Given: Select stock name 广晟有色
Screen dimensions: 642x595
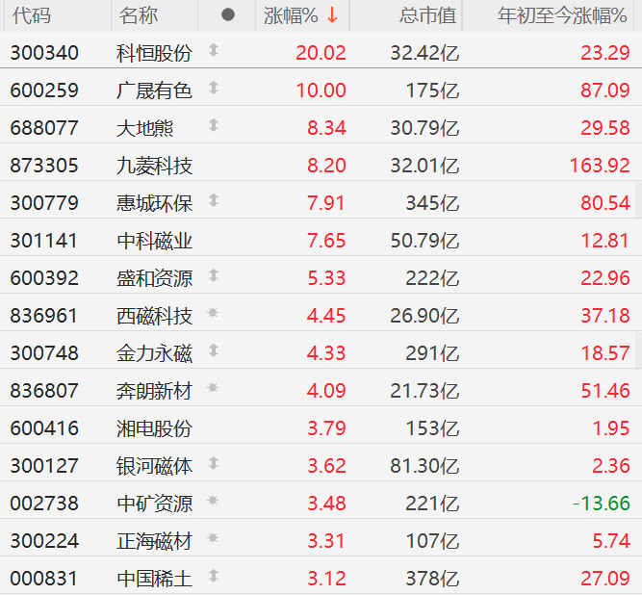Looking at the screenshot, I should 154,91.
